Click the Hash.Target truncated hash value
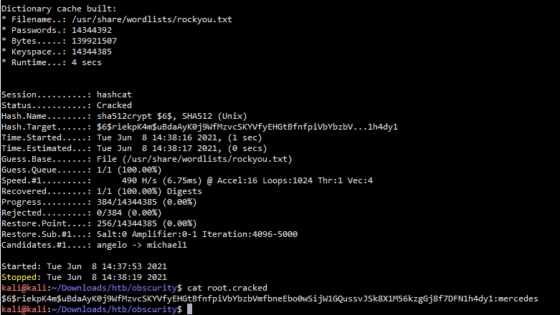 coord(247,127)
